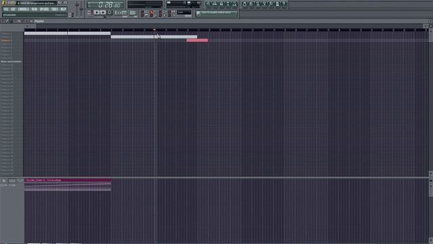This screenshot has height=244, width=433.
Task: Click the first view shortcut icon
Action: pos(208,4)
